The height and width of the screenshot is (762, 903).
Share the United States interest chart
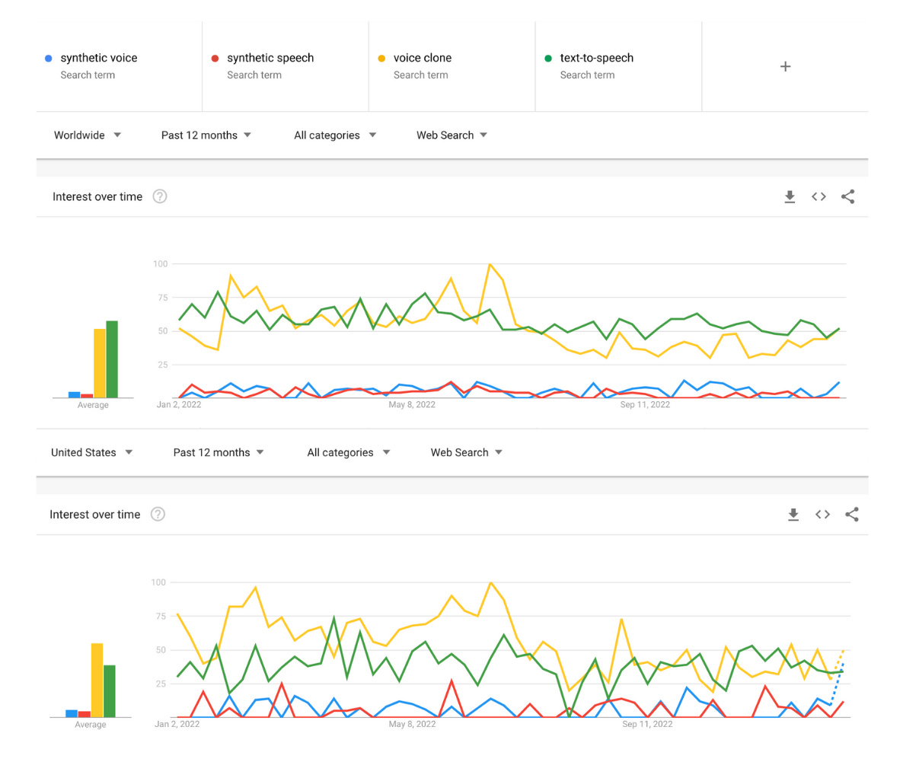(x=852, y=515)
